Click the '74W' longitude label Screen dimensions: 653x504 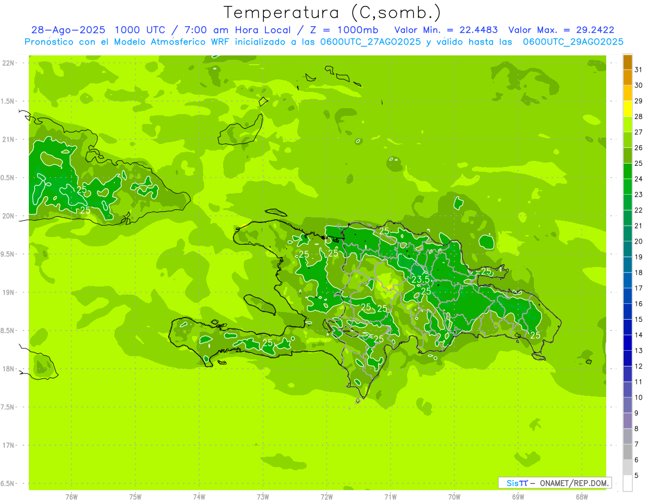point(199,497)
